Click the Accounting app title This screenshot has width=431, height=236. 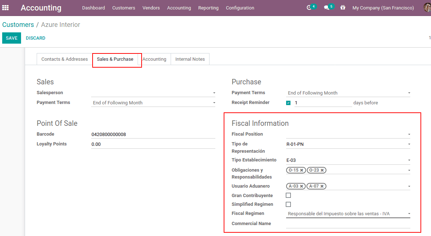tap(41, 8)
